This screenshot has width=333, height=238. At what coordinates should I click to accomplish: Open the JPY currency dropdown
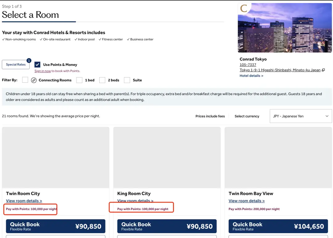coord(301,116)
